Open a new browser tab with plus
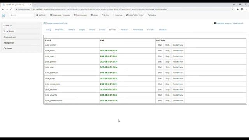249x140 pixels. (35, 5)
